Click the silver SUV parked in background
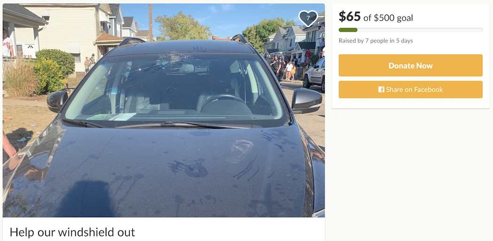This screenshot has width=493, height=241. pos(314,75)
